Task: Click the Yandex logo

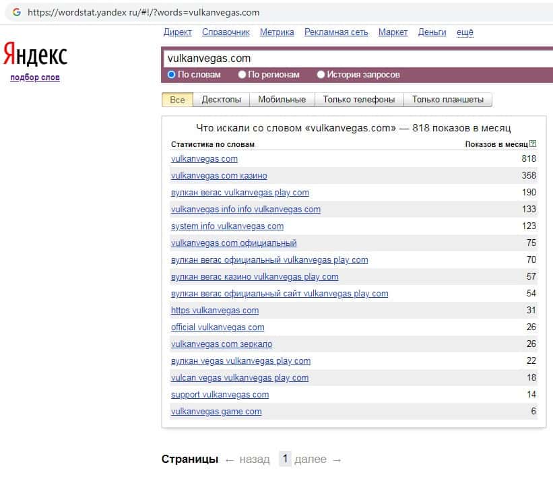Action: 35,55
